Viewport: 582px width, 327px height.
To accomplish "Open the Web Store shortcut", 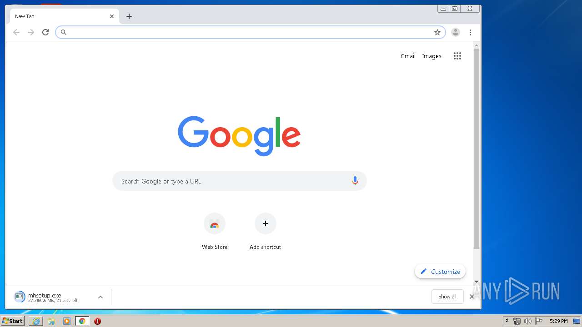I will tap(215, 232).
